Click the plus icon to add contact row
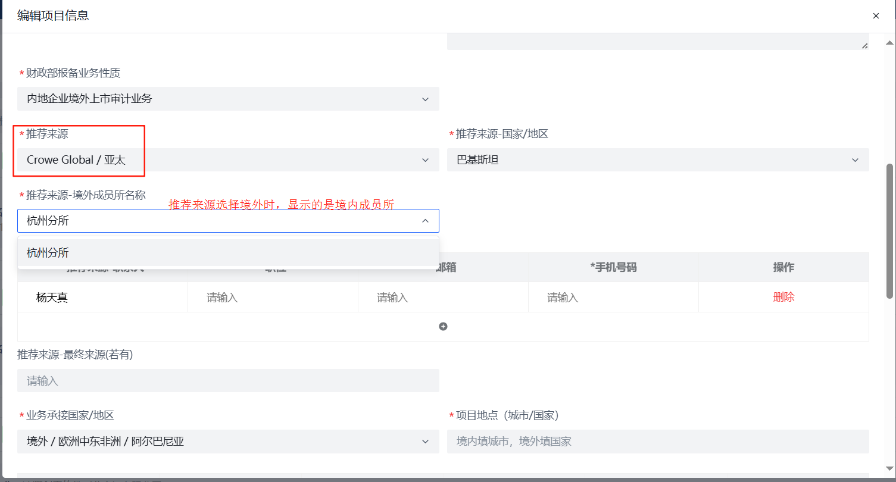 click(x=443, y=326)
